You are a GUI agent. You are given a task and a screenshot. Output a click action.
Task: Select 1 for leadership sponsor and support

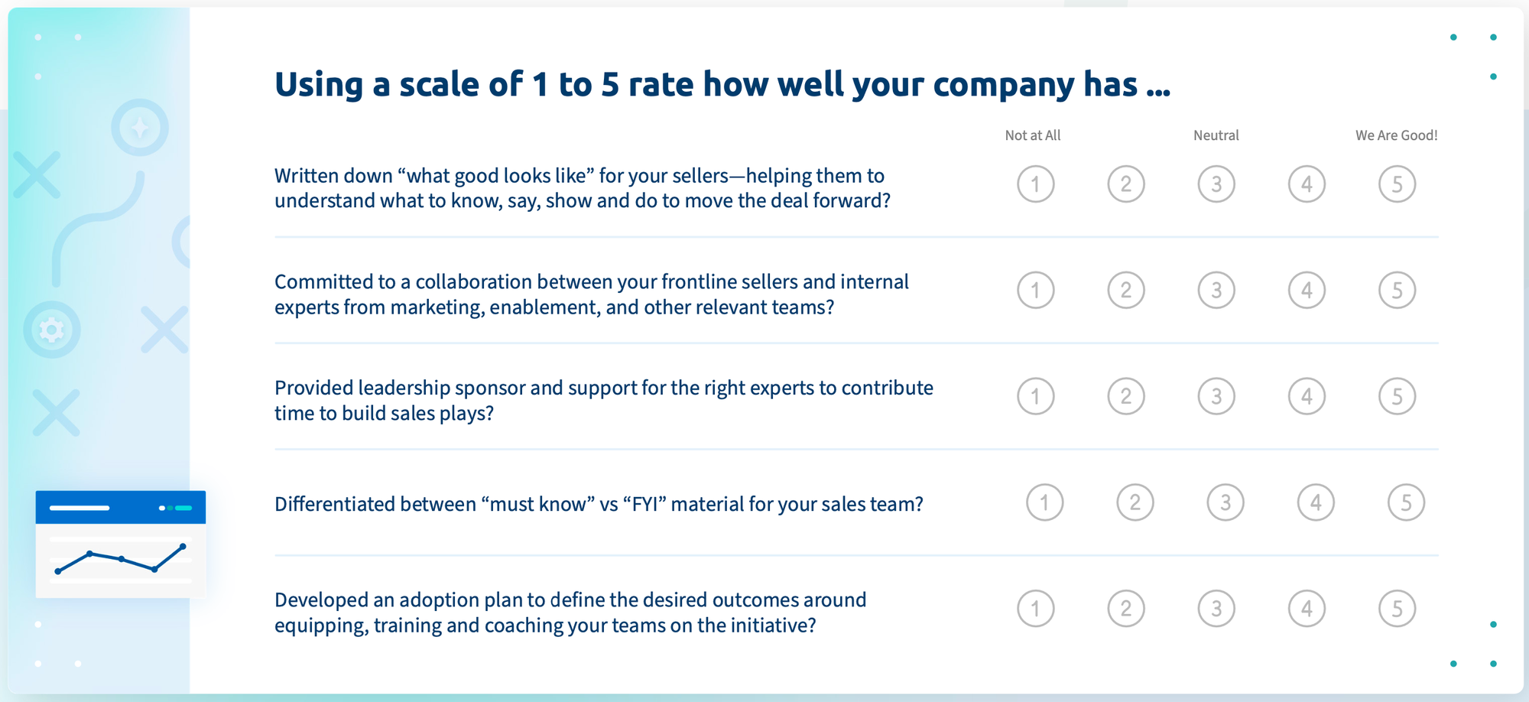(1035, 396)
